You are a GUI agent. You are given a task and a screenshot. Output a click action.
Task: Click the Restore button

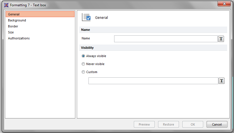click(168, 124)
